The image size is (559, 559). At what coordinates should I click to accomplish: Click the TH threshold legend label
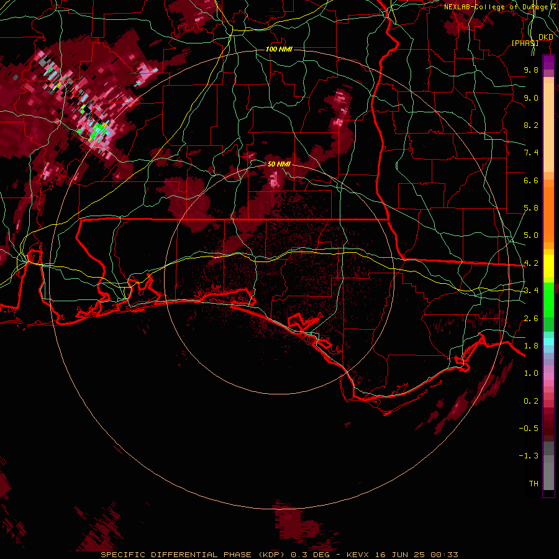[x=534, y=484]
